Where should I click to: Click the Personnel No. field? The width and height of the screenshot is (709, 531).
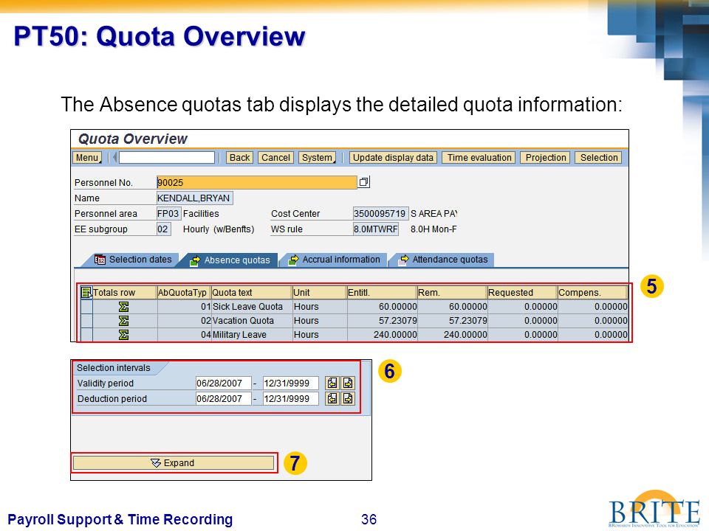(256, 182)
